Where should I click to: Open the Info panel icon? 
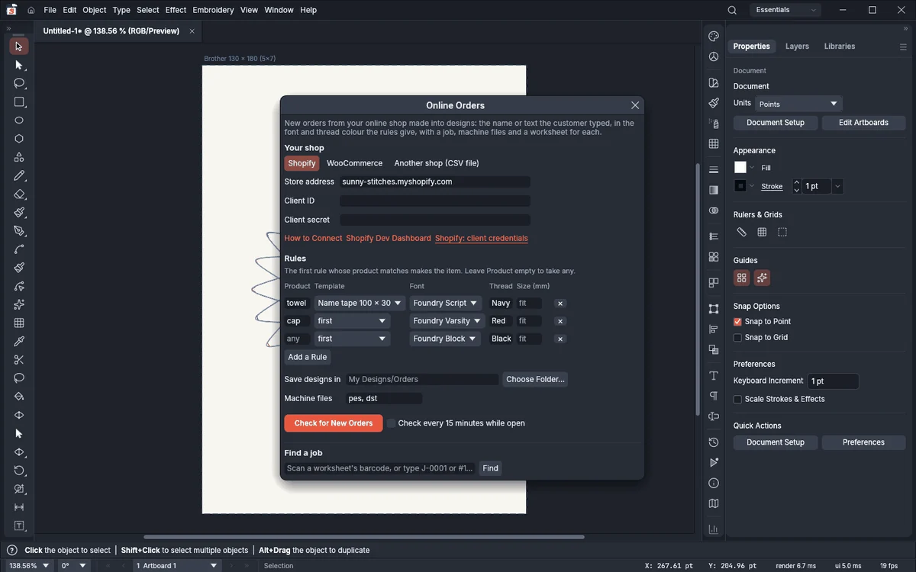714,483
